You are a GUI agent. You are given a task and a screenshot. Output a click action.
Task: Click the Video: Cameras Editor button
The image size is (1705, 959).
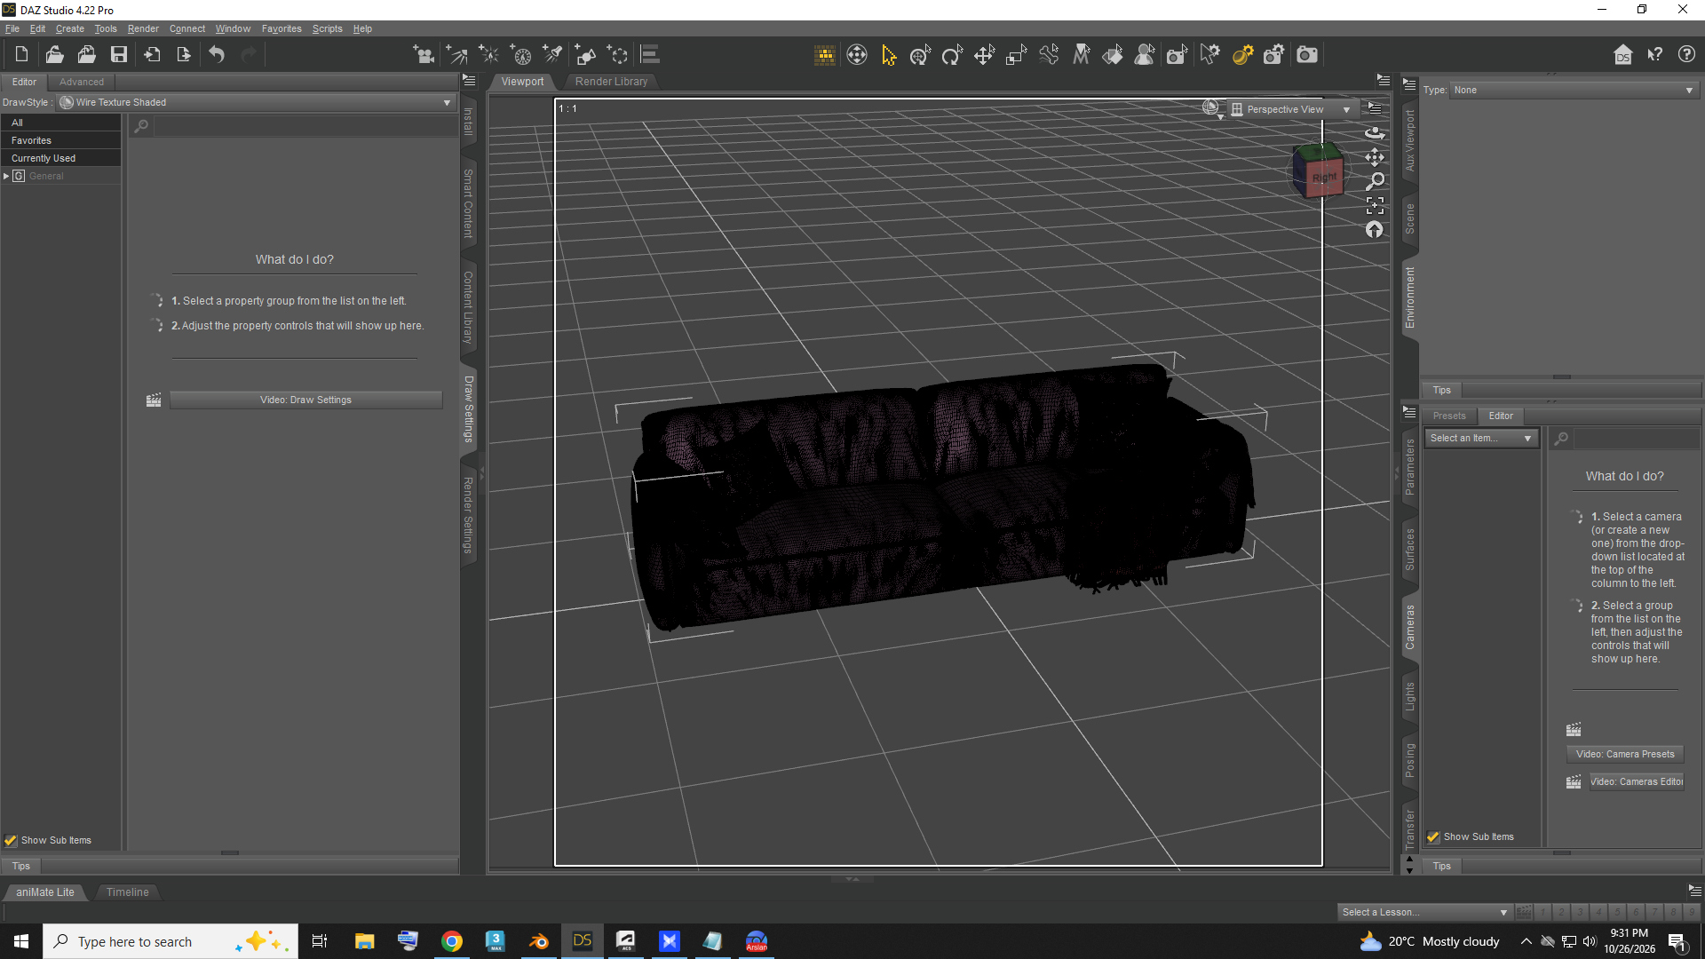pyautogui.click(x=1636, y=781)
